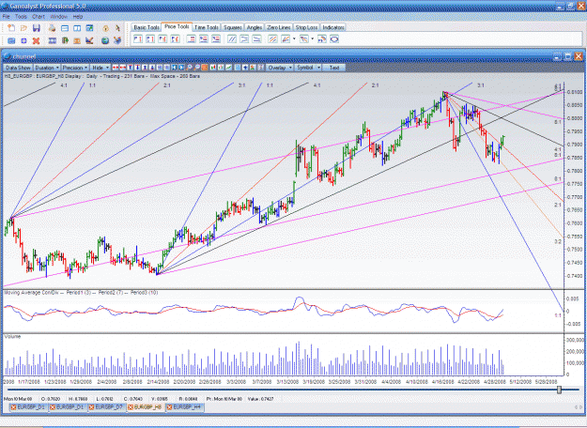The image size is (587, 428).
Task: Open the Chart menu
Action: click(x=39, y=17)
